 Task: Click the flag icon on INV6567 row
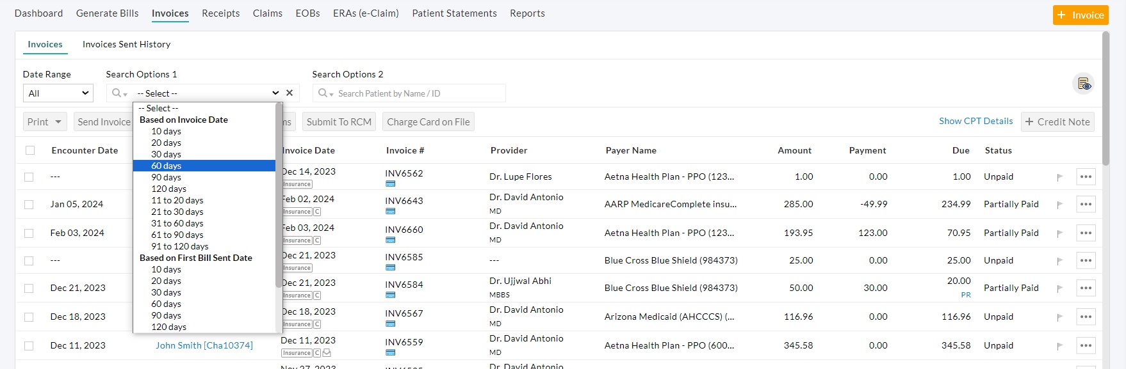pos(1059,317)
